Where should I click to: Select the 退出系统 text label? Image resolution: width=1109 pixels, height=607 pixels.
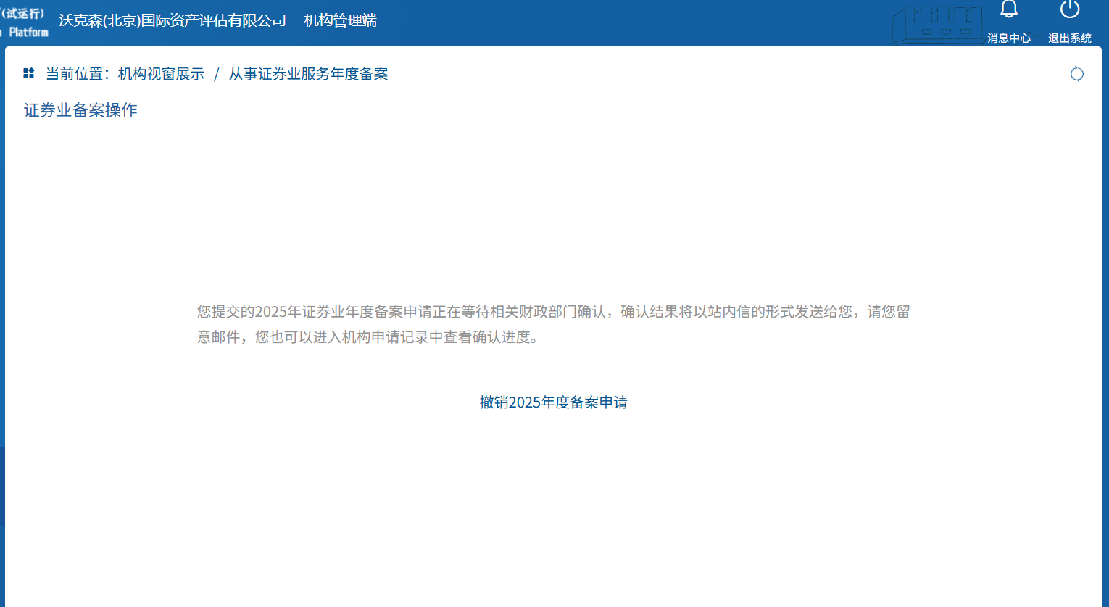[1069, 38]
